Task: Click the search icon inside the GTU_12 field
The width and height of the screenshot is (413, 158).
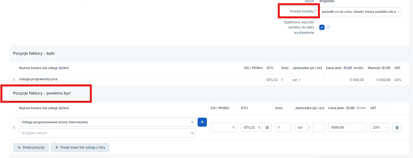Action: point(259,128)
